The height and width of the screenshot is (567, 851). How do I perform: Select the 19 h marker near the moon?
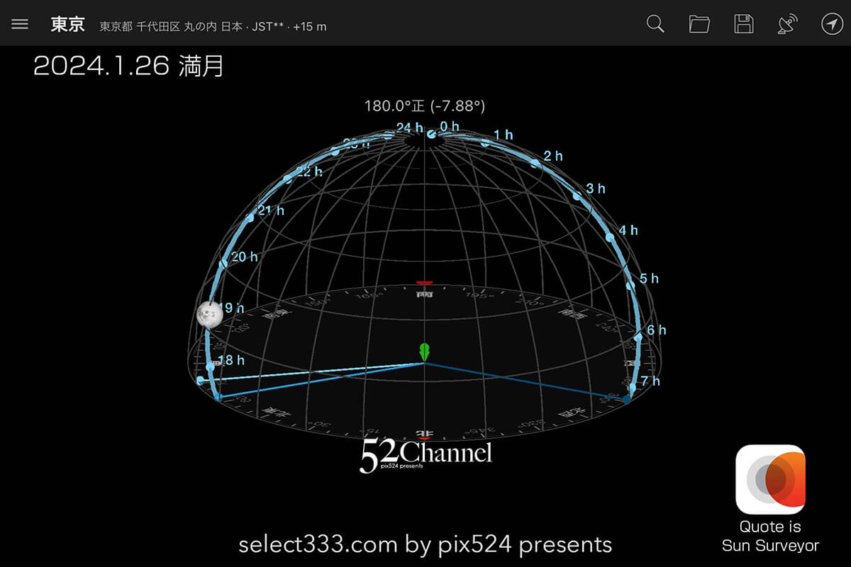tap(233, 308)
